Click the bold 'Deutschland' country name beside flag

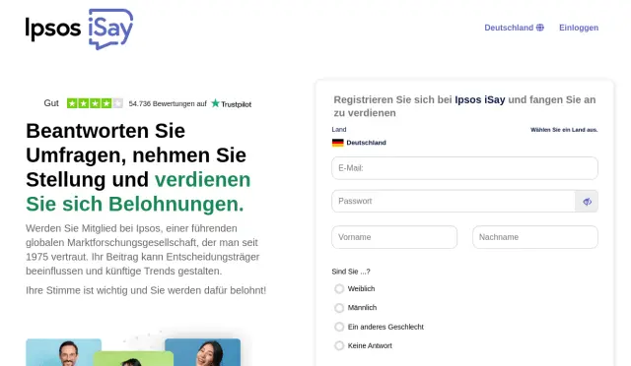point(366,143)
